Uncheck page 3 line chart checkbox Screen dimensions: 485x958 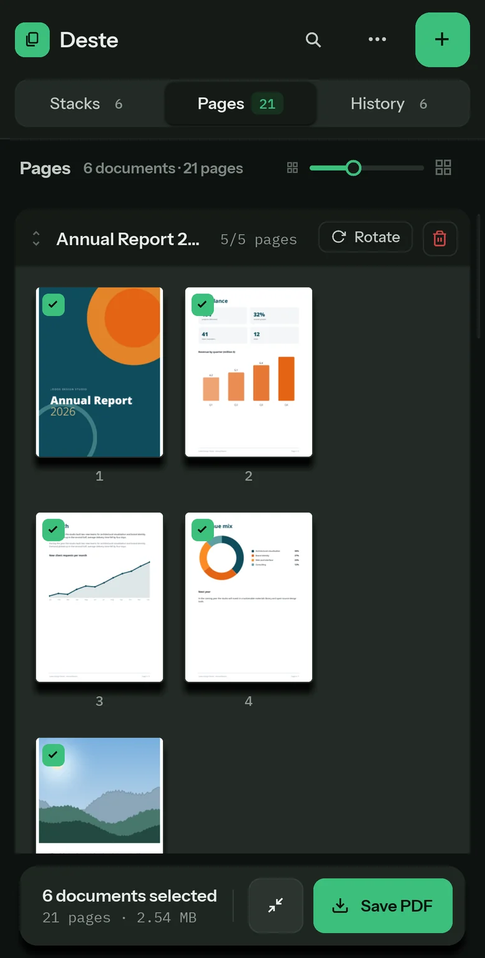click(x=53, y=530)
